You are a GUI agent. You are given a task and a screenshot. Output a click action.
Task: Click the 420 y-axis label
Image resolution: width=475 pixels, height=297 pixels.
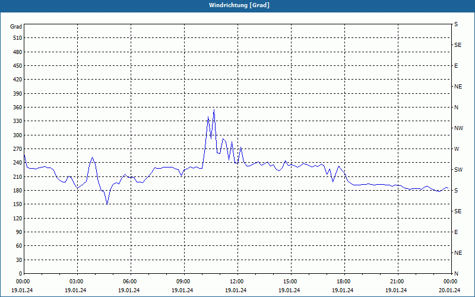tap(18, 80)
